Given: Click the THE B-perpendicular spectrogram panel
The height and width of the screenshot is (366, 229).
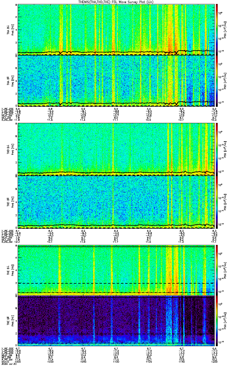Looking at the screenshot, I should tap(116, 270).
